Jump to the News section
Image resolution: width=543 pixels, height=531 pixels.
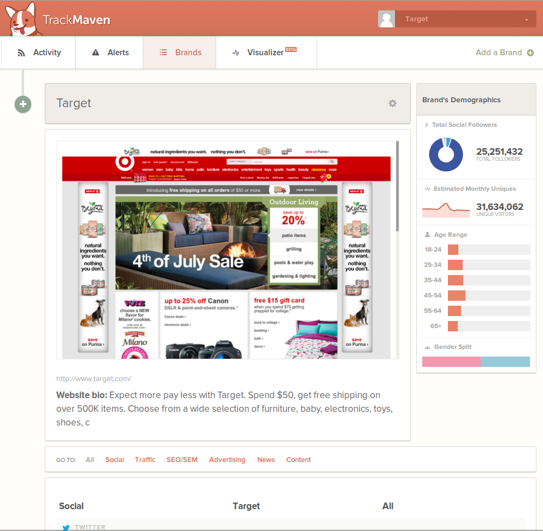pos(266,459)
